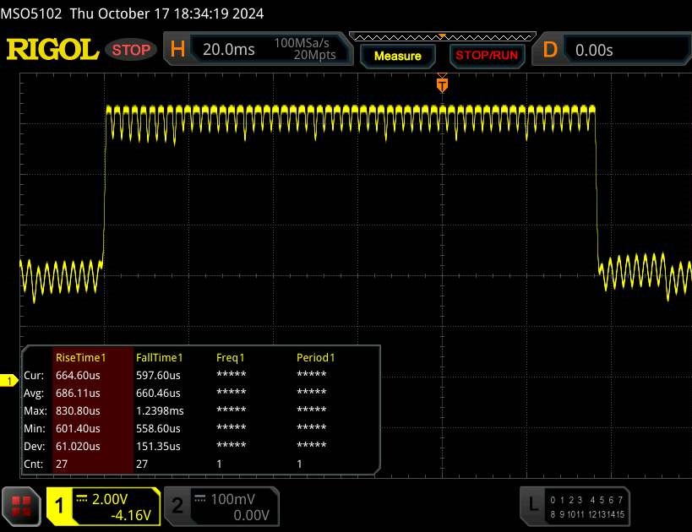The width and height of the screenshot is (692, 532).
Task: Click the red STOP status indicator
Action: (x=131, y=50)
